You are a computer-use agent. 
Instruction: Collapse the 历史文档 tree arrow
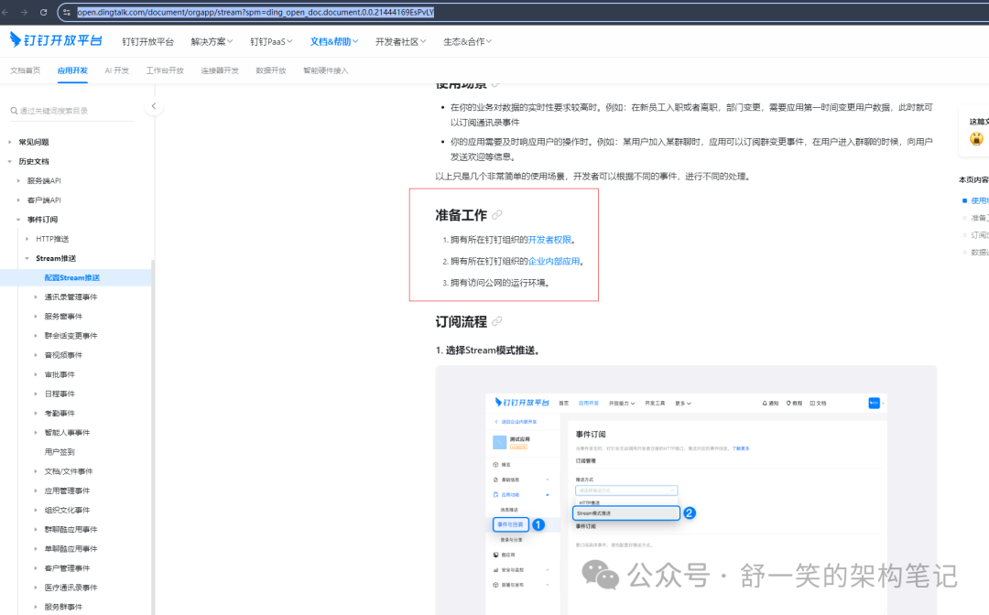9,162
